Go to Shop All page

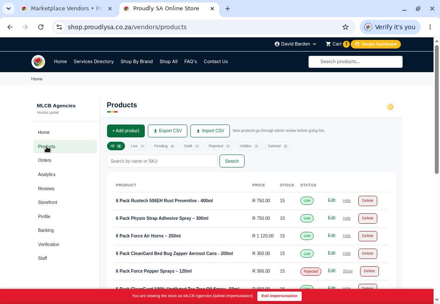pyautogui.click(x=168, y=61)
